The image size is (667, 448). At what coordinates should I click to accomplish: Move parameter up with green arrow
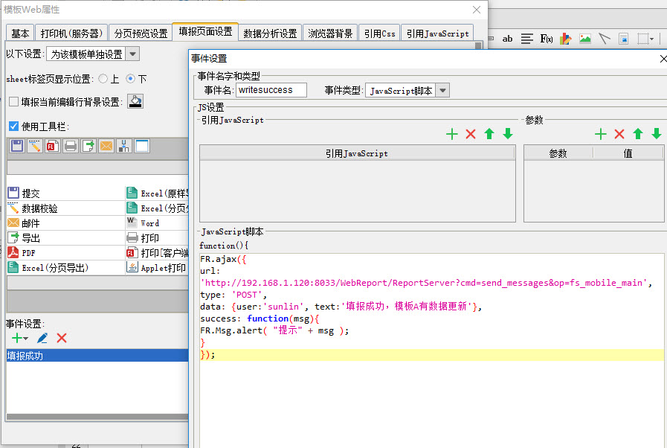pyautogui.click(x=638, y=134)
